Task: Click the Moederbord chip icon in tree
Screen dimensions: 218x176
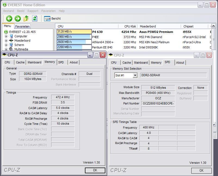Action: [x=11, y=41]
